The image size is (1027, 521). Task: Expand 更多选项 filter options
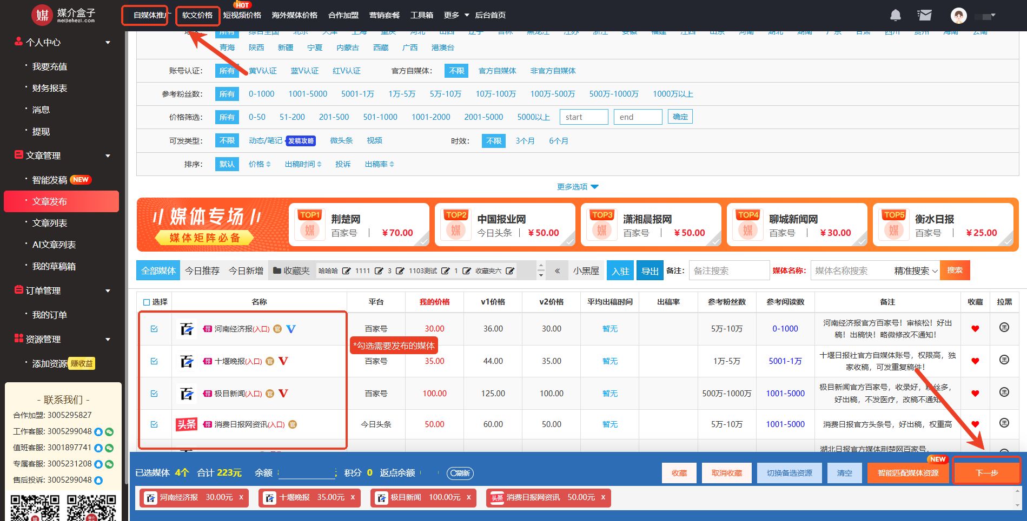(577, 187)
